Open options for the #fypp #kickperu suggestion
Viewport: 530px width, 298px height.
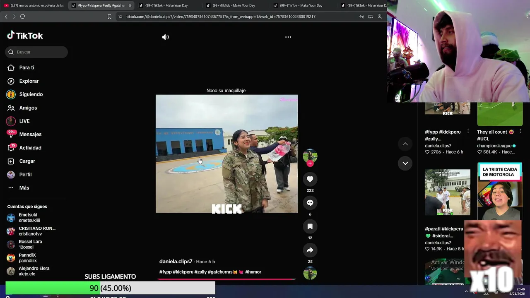pos(468,132)
